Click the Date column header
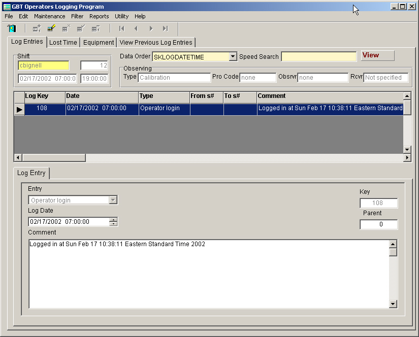The height and width of the screenshot is (337, 419). point(102,97)
